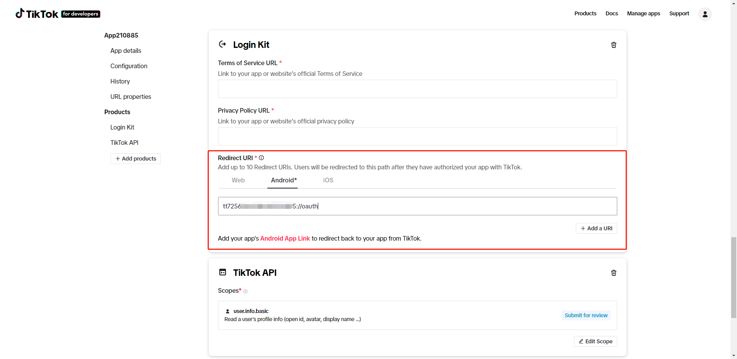Viewport: 737px width, 359px height.
Task: Click the Login Kit header icon
Action: pos(223,44)
